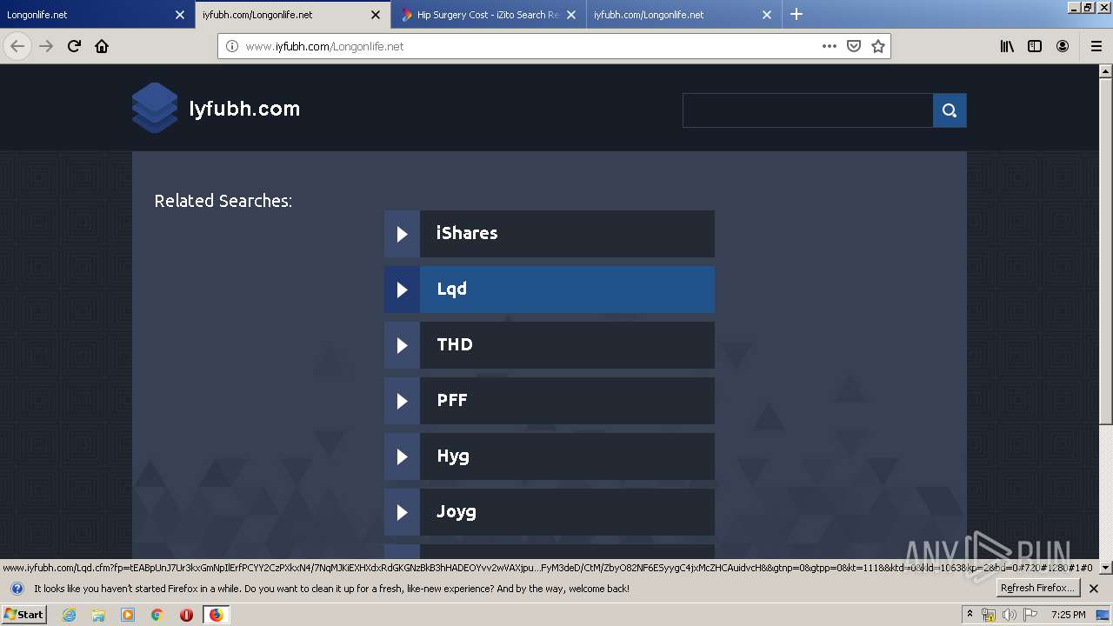Open the Hyg related search
1113x626 pixels.
click(550, 456)
